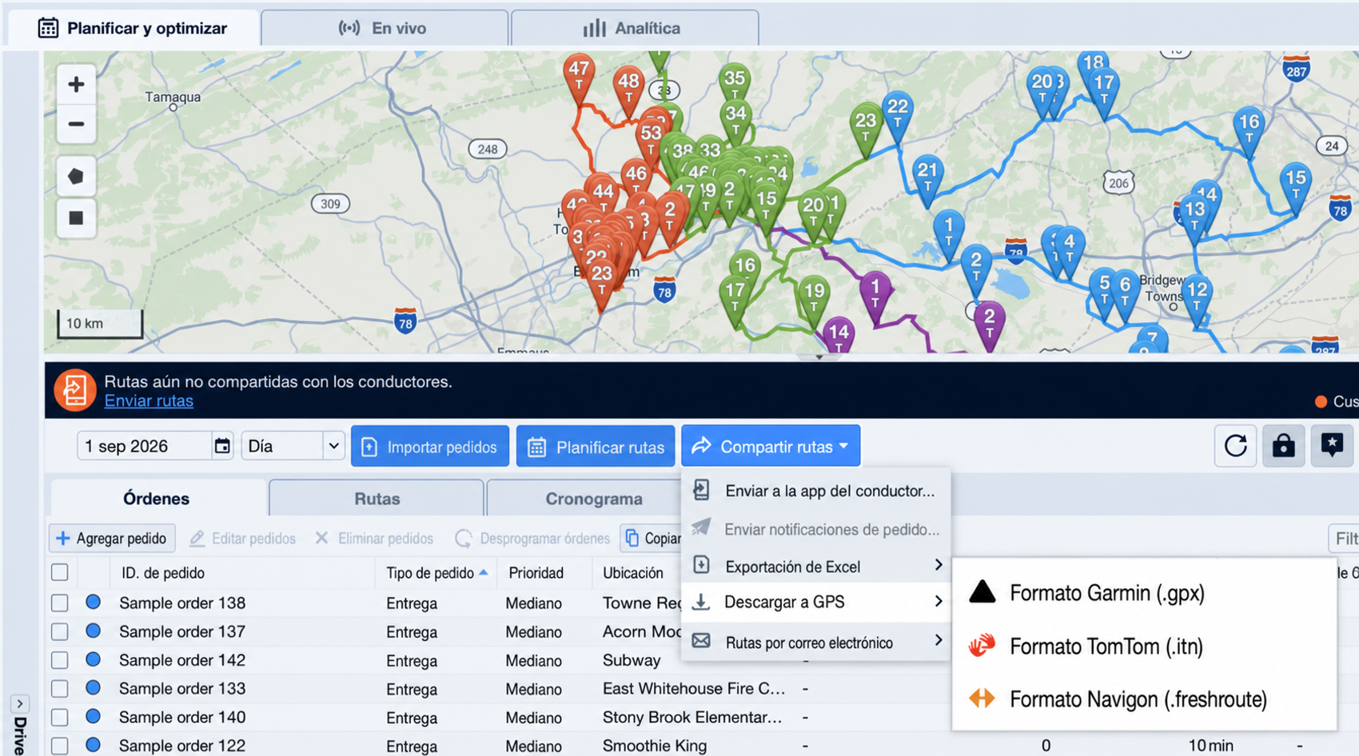The height and width of the screenshot is (756, 1359).
Task: Click Planificar rutas button
Action: 596,446
